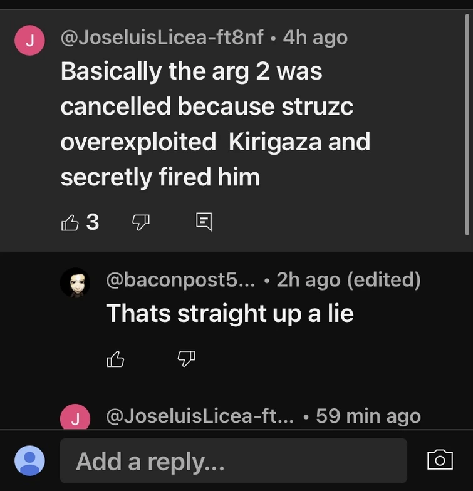Tap the like count 3 on top comment
This screenshot has width=473, height=491.
[x=93, y=222]
